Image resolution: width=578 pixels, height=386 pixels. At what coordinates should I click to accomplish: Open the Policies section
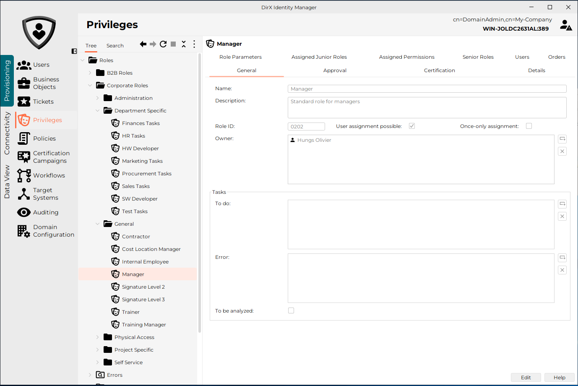coord(44,138)
